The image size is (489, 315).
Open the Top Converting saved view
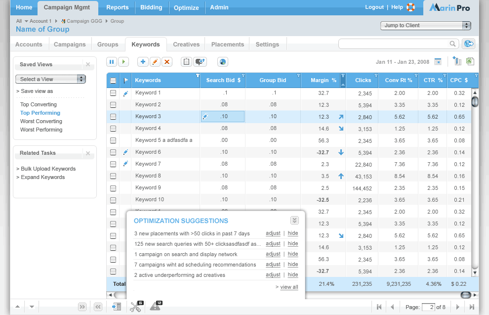(39, 104)
